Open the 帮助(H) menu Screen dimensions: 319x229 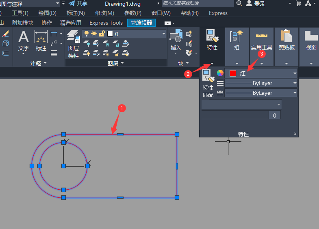189,13
